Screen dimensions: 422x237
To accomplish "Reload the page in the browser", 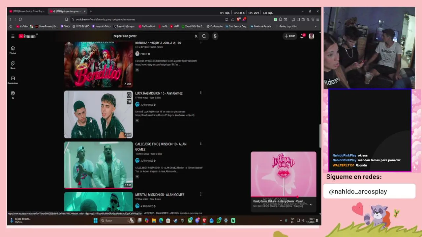I will point(20,19).
